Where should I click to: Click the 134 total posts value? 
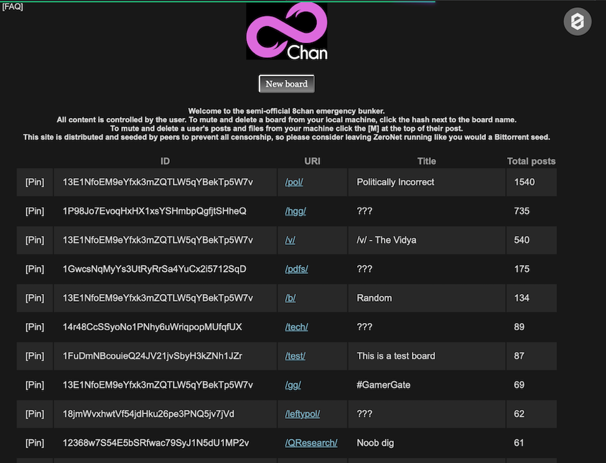(522, 298)
